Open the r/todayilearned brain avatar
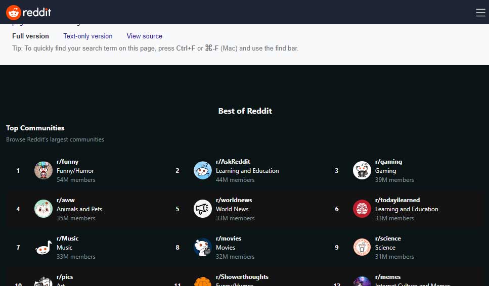The height and width of the screenshot is (286, 489). 362,209
